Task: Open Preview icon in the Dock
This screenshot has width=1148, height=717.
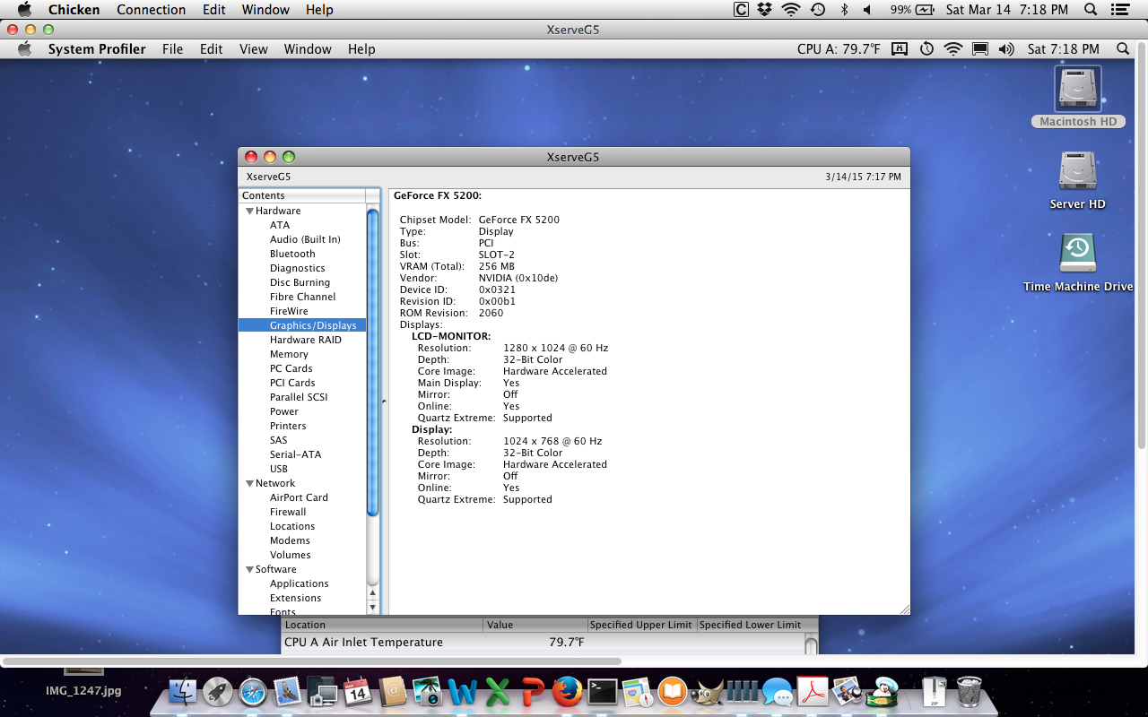Action: click(x=847, y=692)
